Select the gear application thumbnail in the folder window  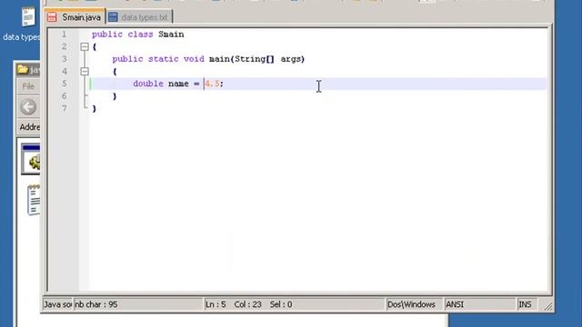pyautogui.click(x=31, y=159)
